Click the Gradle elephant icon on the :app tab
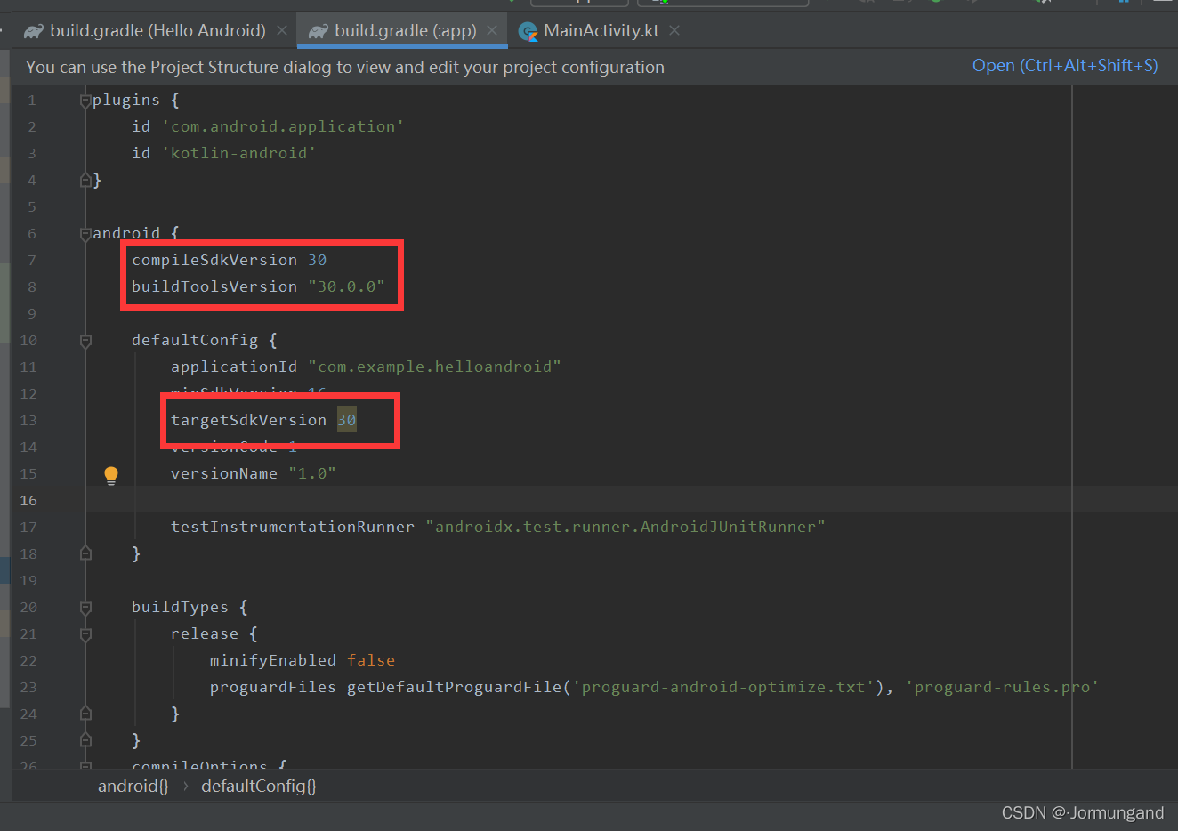 tap(319, 31)
